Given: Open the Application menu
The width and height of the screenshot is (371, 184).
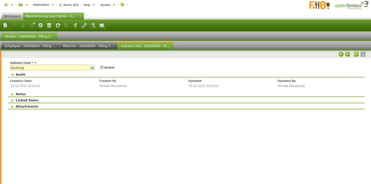Looking at the screenshot, I should pyautogui.click(x=41, y=5).
